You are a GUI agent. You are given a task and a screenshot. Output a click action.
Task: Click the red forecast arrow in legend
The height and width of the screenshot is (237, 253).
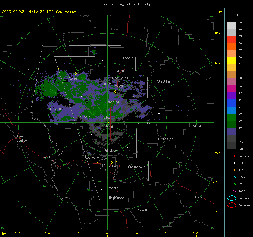click(x=232, y=156)
